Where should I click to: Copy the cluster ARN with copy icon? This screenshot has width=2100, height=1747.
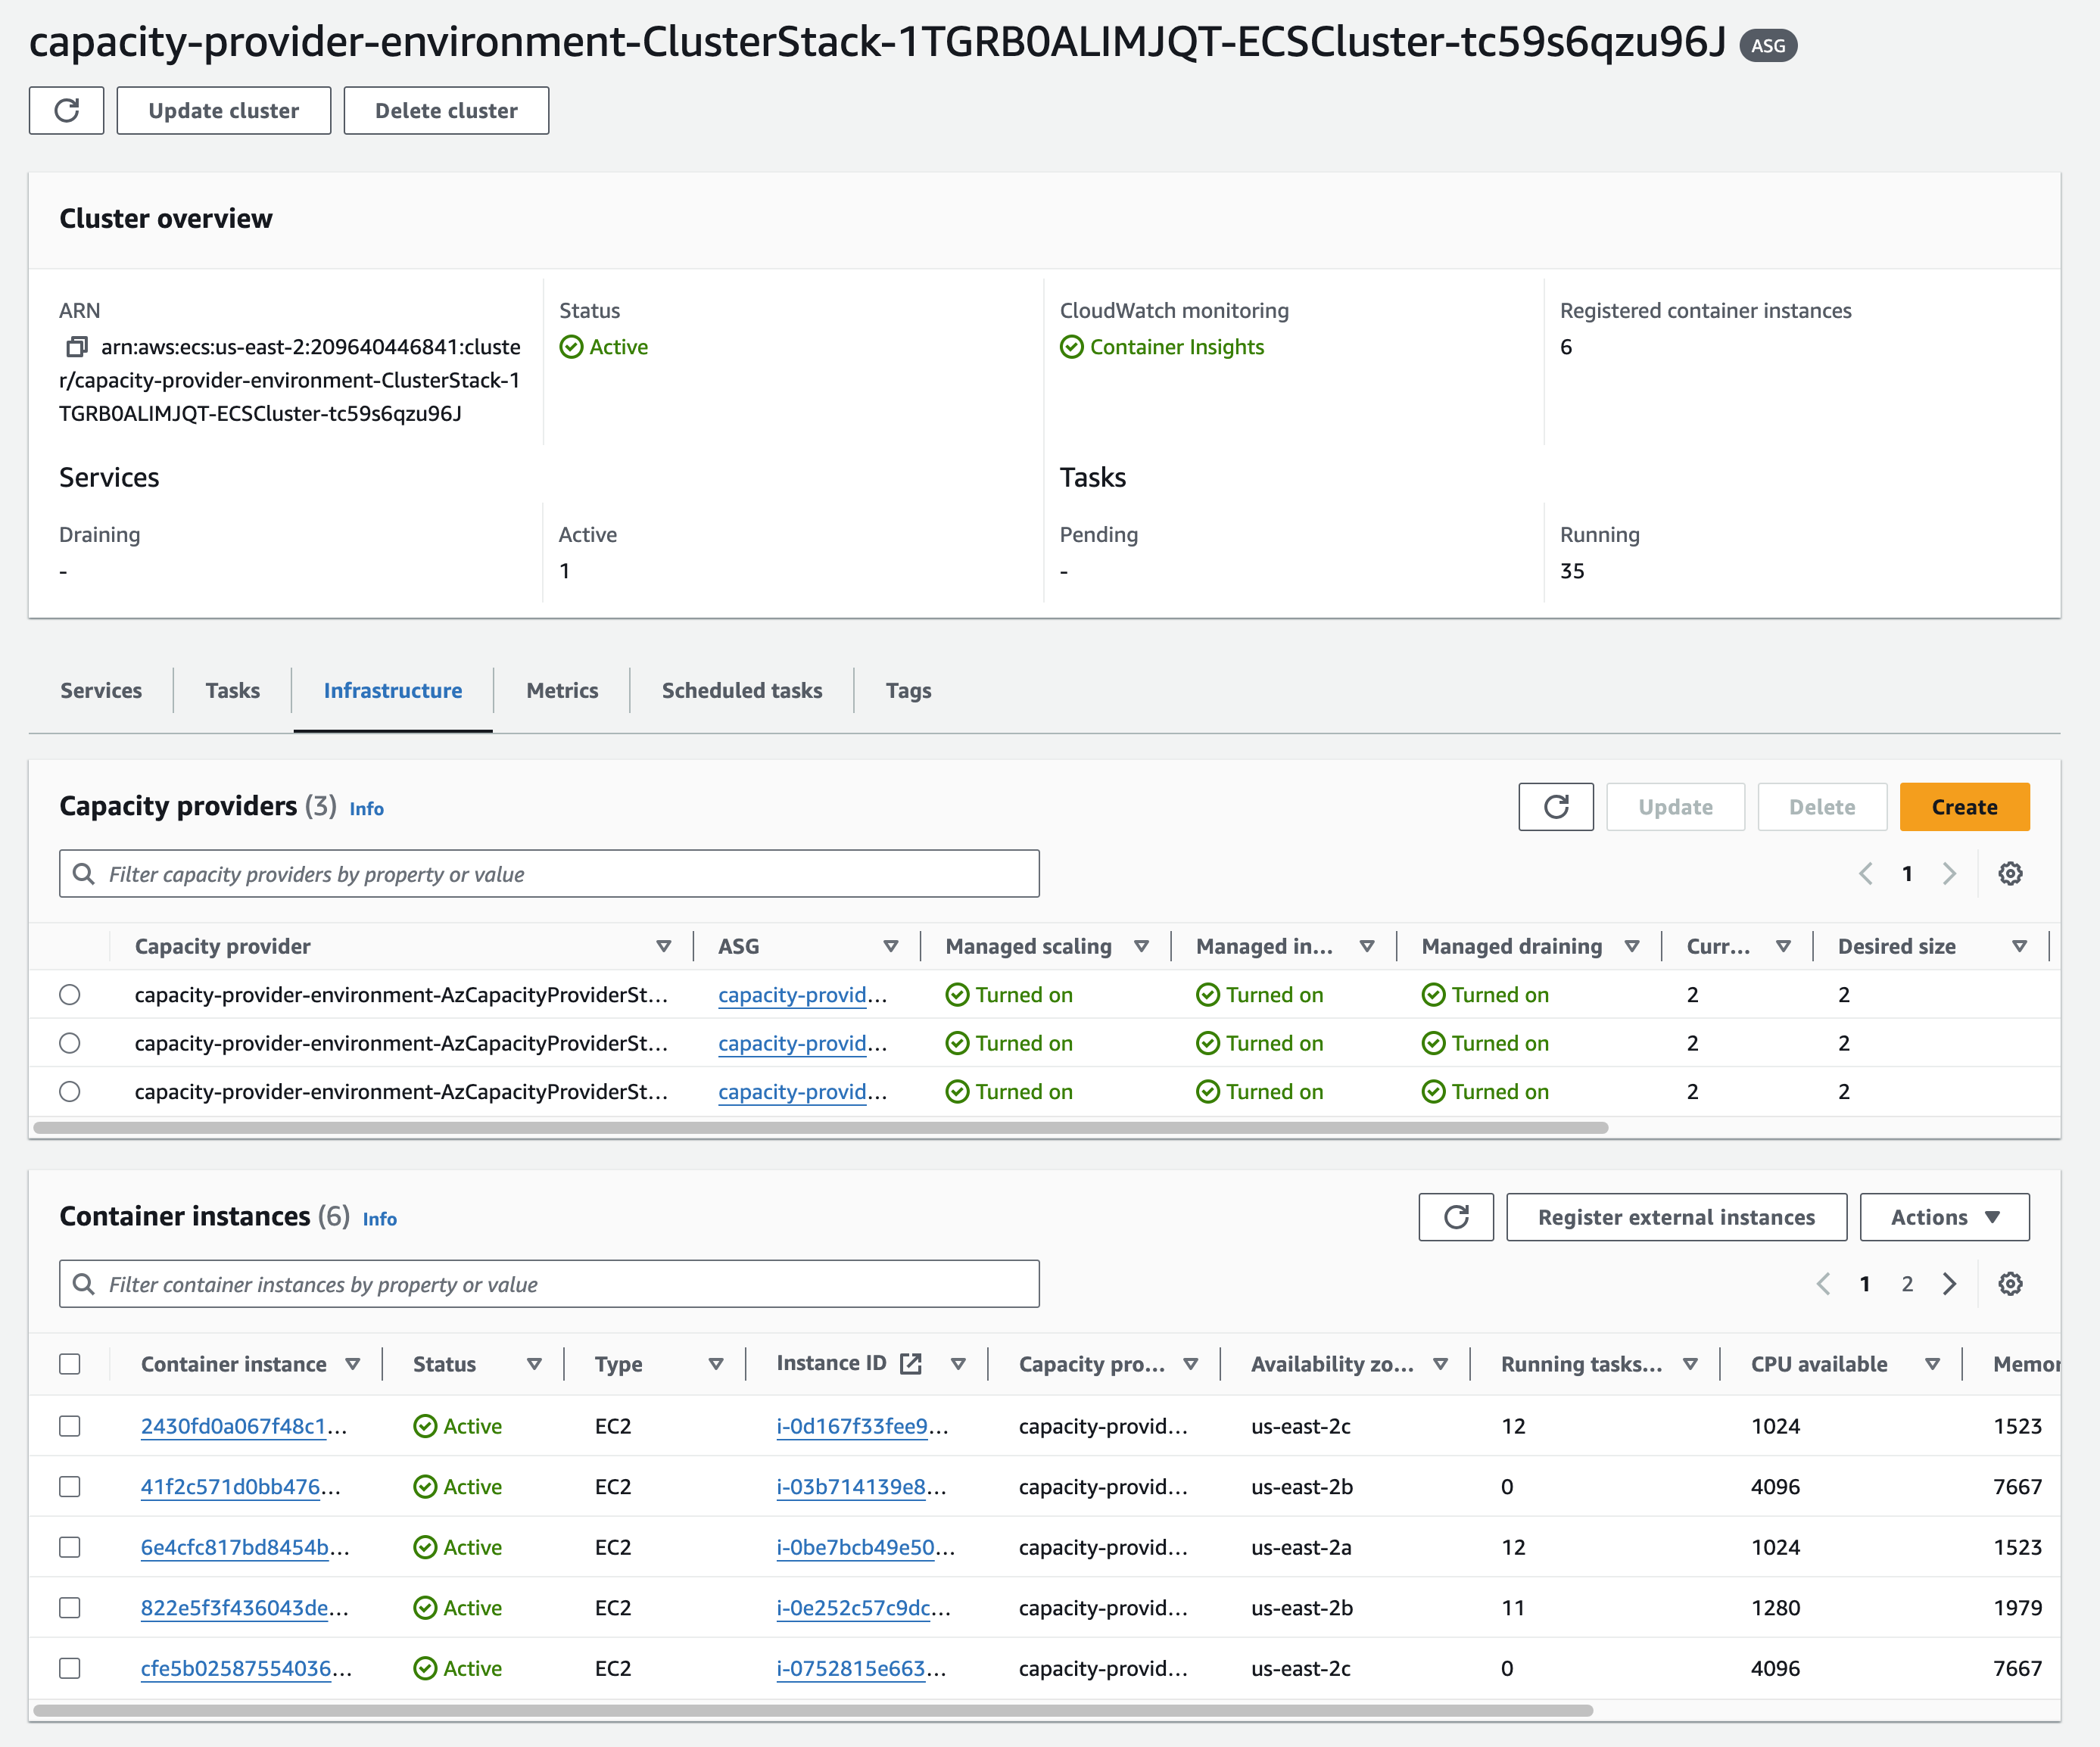tap(76, 347)
